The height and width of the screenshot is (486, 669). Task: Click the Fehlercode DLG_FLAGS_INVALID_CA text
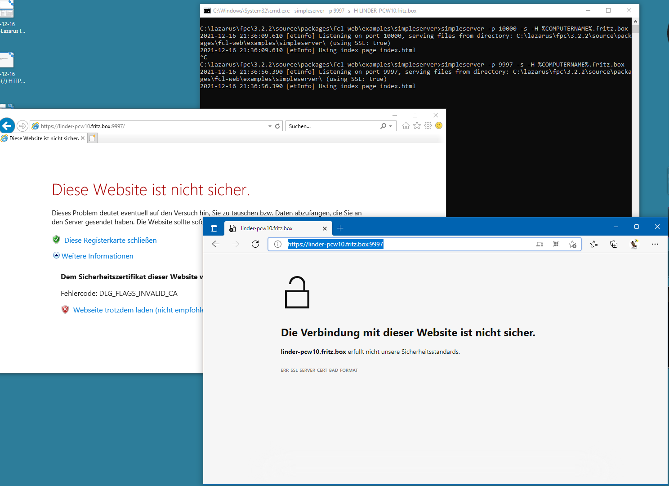click(119, 294)
